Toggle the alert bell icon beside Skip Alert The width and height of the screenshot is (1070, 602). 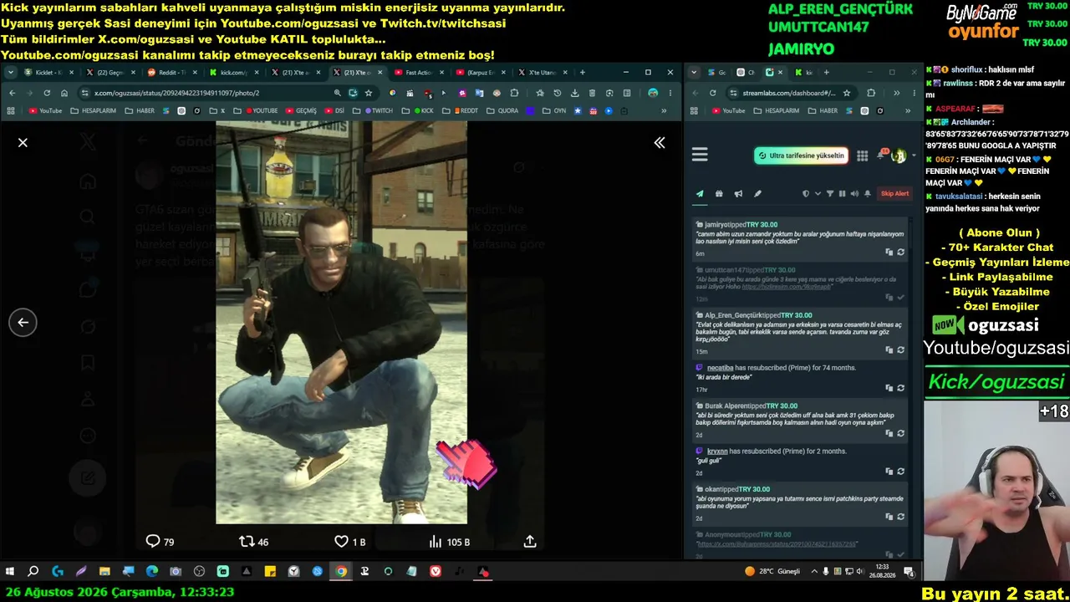(868, 194)
